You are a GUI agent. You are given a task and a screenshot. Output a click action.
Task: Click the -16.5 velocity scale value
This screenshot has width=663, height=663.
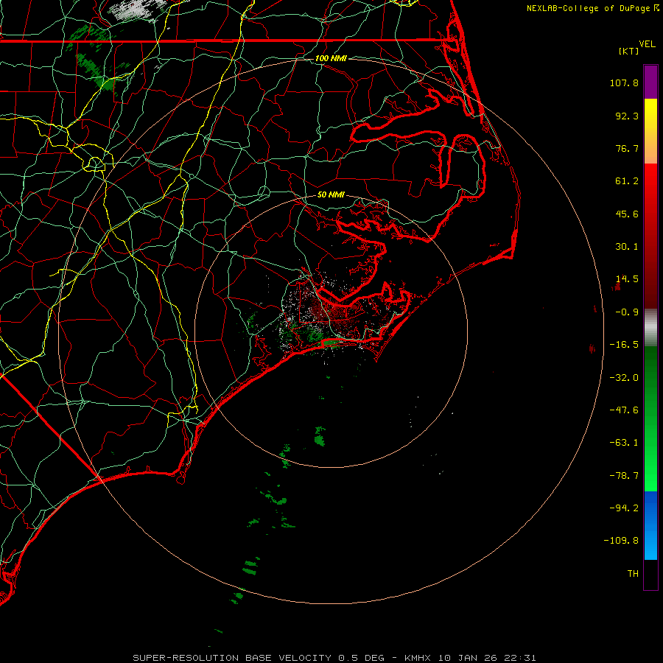click(624, 345)
